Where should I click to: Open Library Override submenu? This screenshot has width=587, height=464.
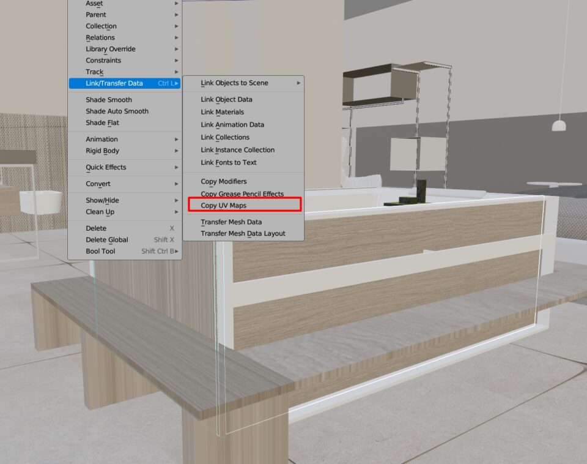[111, 49]
